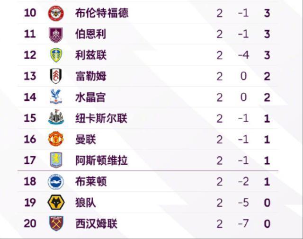Viewport: 303px width, 239px height.
Task: Click the West Ham crest icon
Action: pyautogui.click(x=56, y=223)
